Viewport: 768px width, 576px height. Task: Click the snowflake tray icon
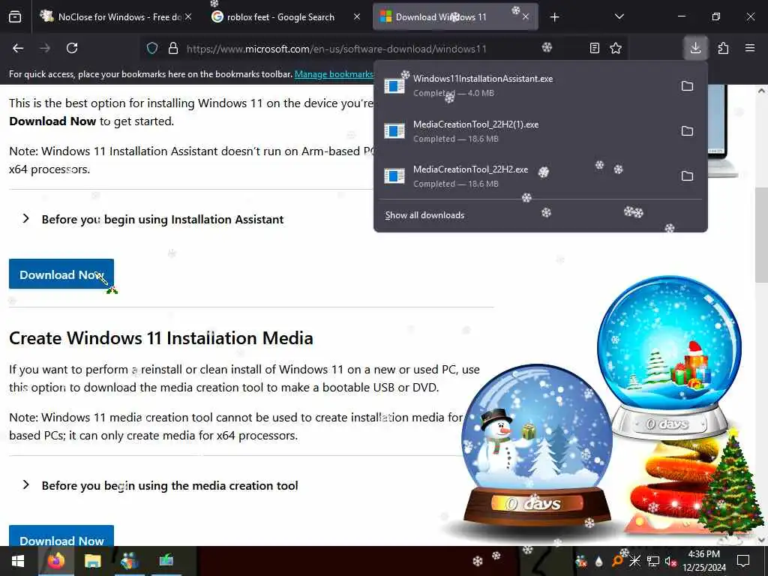[634, 561]
